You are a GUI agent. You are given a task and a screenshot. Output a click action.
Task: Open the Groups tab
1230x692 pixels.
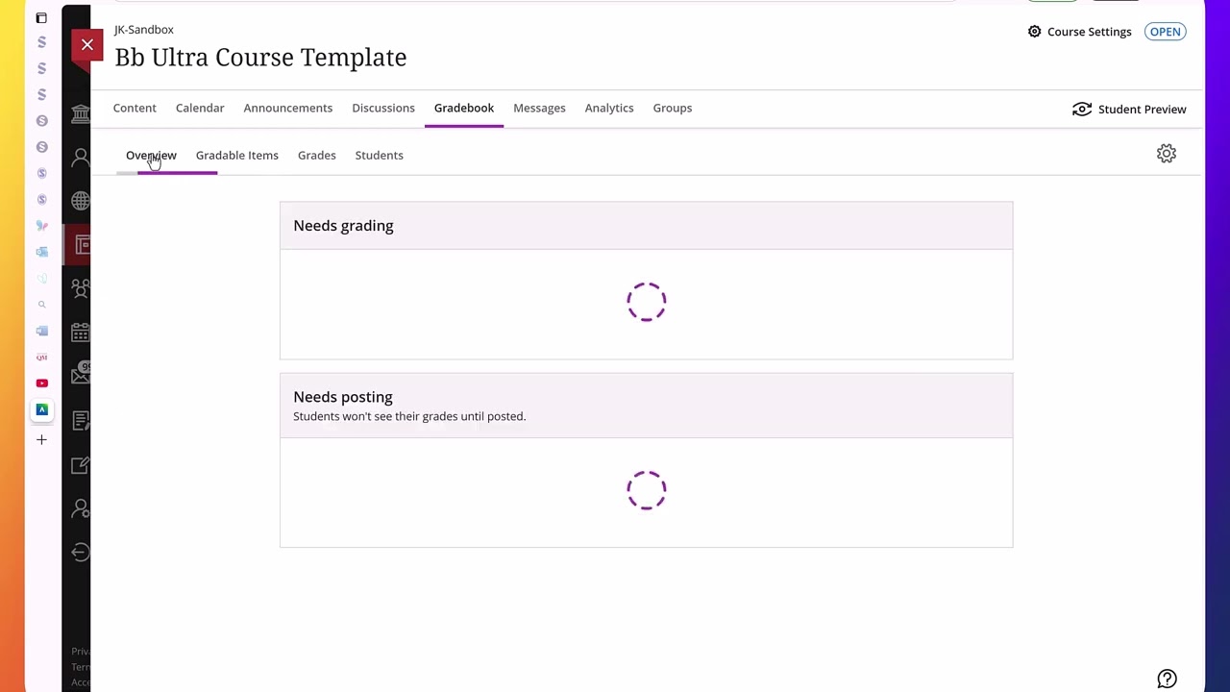673,108
